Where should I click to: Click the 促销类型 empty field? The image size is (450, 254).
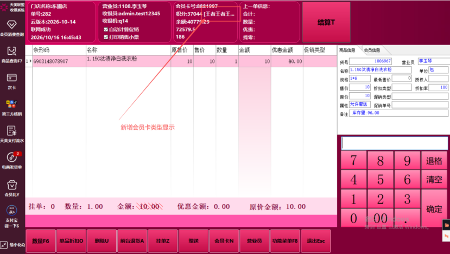(420, 96)
